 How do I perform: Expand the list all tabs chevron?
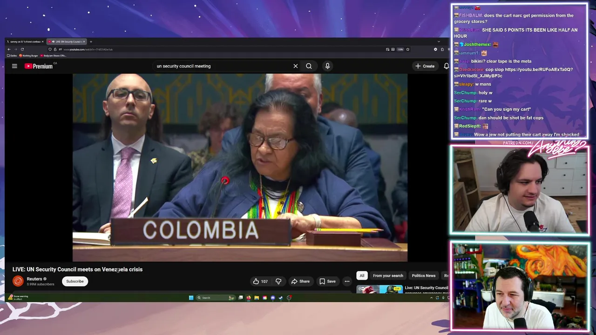click(439, 41)
